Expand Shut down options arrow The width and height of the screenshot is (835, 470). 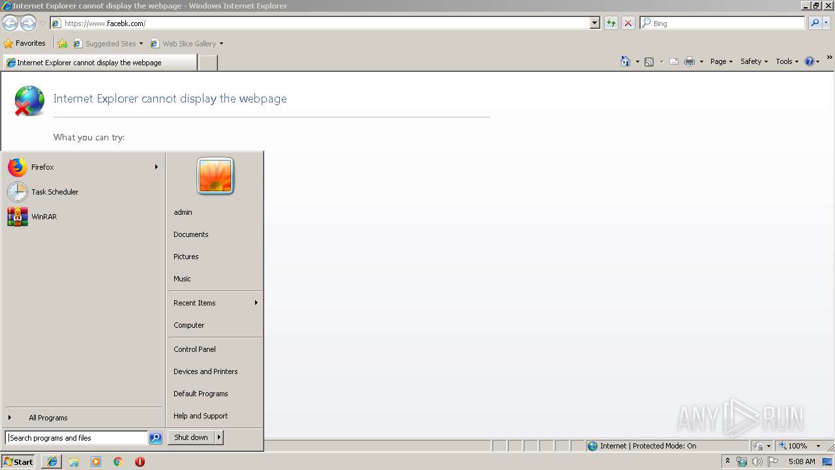pyautogui.click(x=219, y=437)
